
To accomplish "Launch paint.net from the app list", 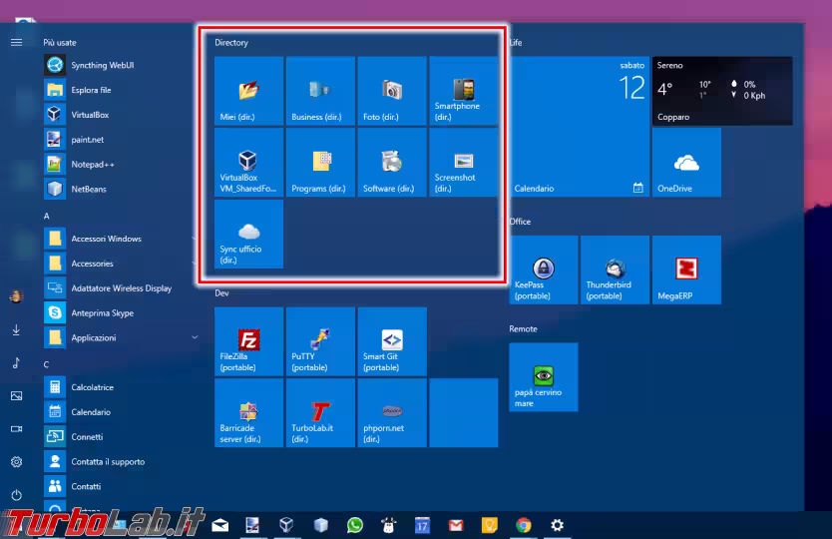I will tap(120, 140).
